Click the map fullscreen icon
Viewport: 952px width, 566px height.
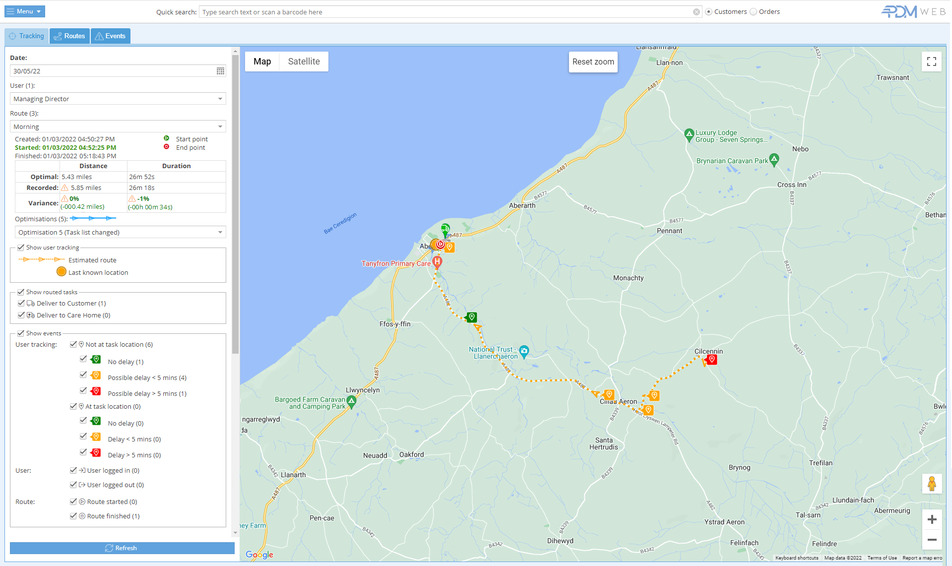(x=931, y=62)
